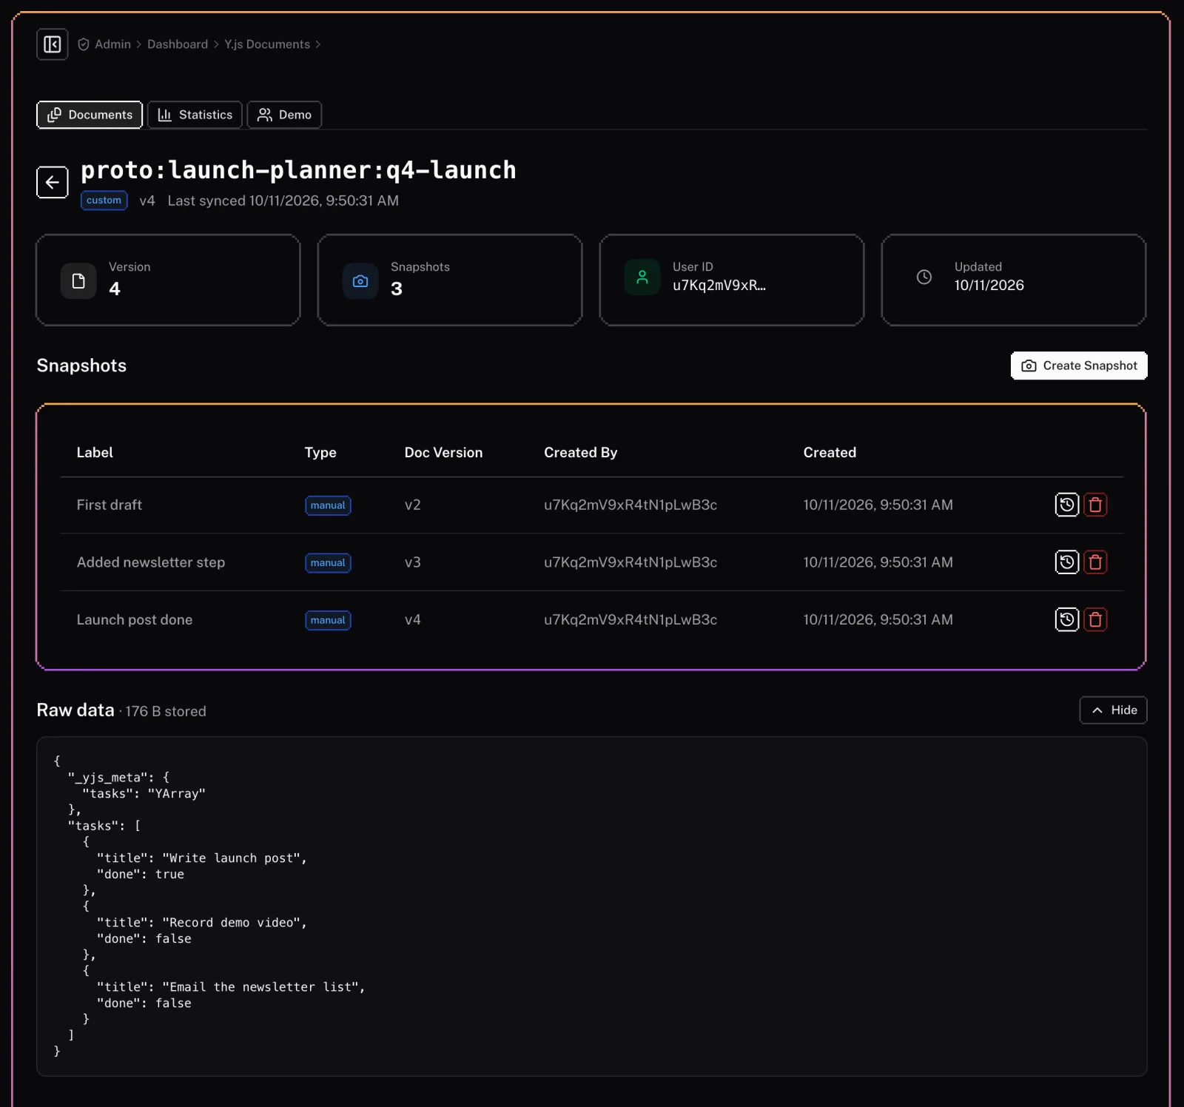
Task: Click the manual badge in First draft row
Action: tap(328, 505)
